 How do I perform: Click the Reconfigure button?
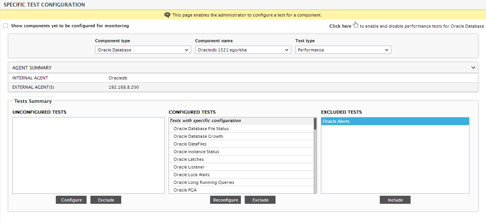pos(225,200)
